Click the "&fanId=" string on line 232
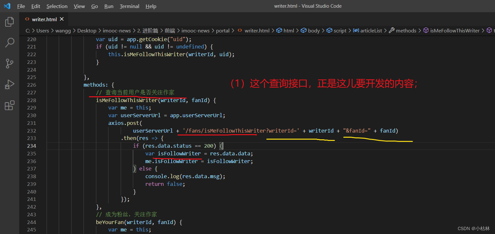495x234 pixels. coord(357,131)
